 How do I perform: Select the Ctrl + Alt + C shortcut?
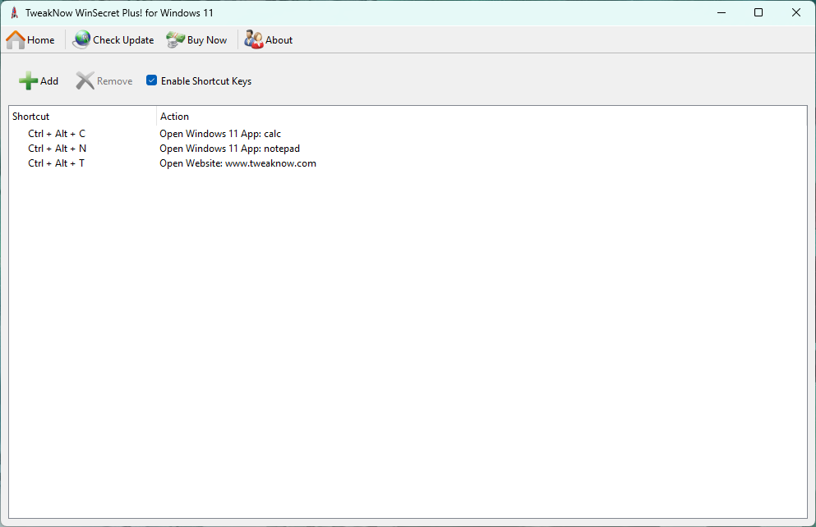point(57,134)
